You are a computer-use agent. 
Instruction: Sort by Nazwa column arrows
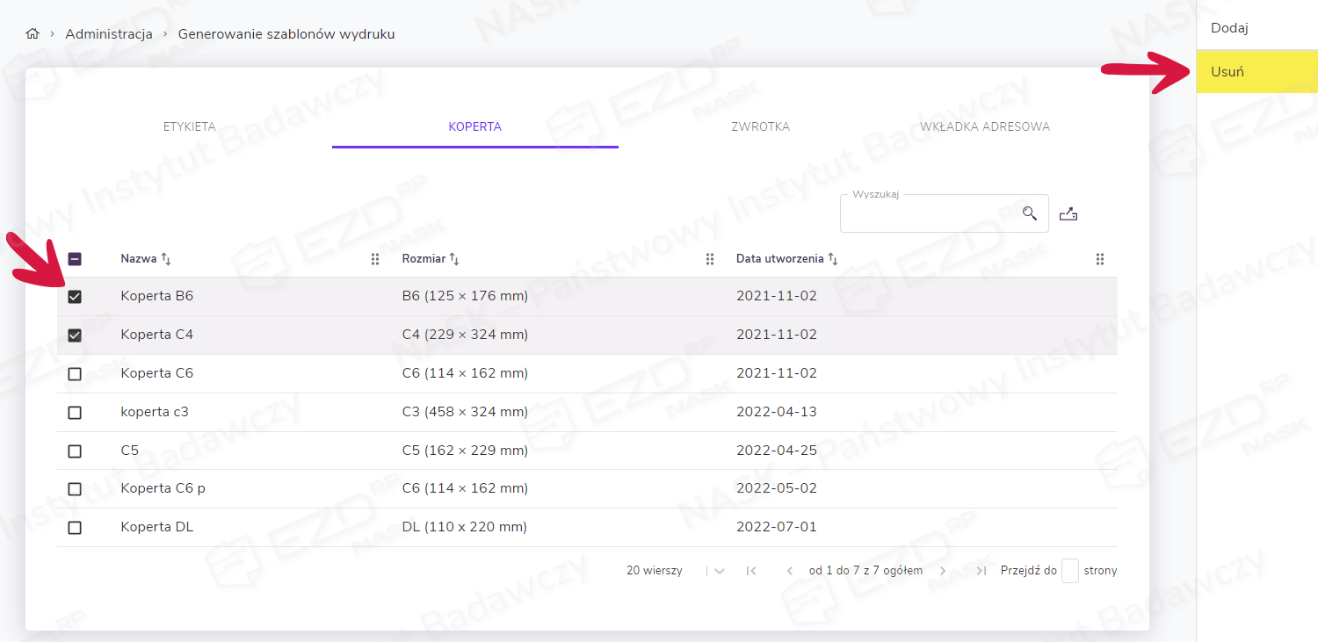(x=166, y=259)
